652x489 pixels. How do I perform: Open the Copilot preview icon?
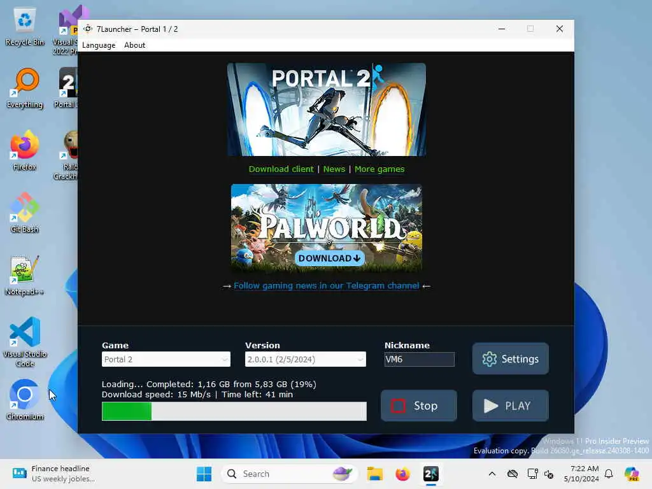(x=632, y=474)
